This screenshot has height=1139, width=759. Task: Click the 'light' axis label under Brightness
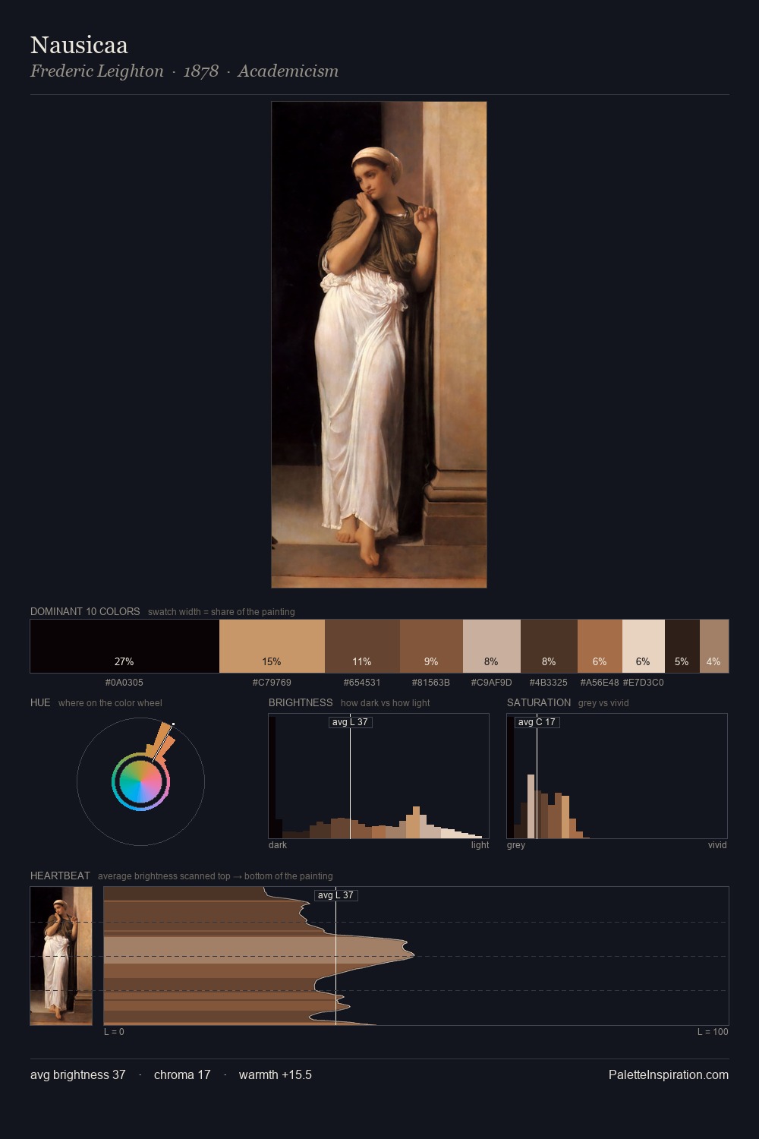(480, 845)
